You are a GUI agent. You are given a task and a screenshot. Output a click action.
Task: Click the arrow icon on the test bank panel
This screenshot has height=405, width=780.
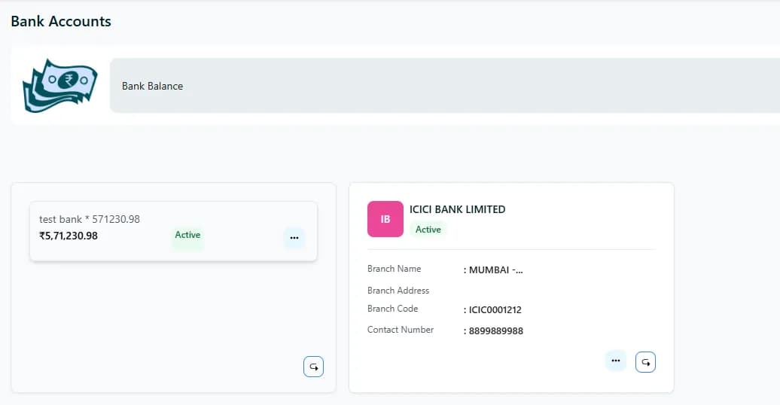point(313,367)
